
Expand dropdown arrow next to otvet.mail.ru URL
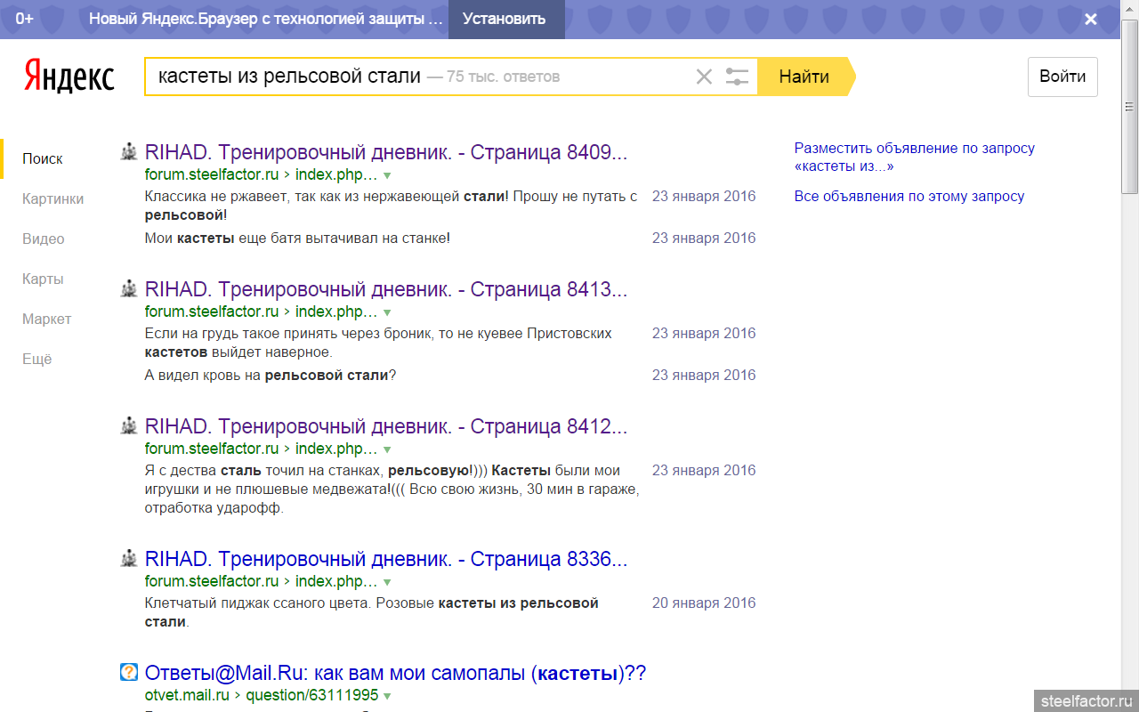pyautogui.click(x=387, y=696)
